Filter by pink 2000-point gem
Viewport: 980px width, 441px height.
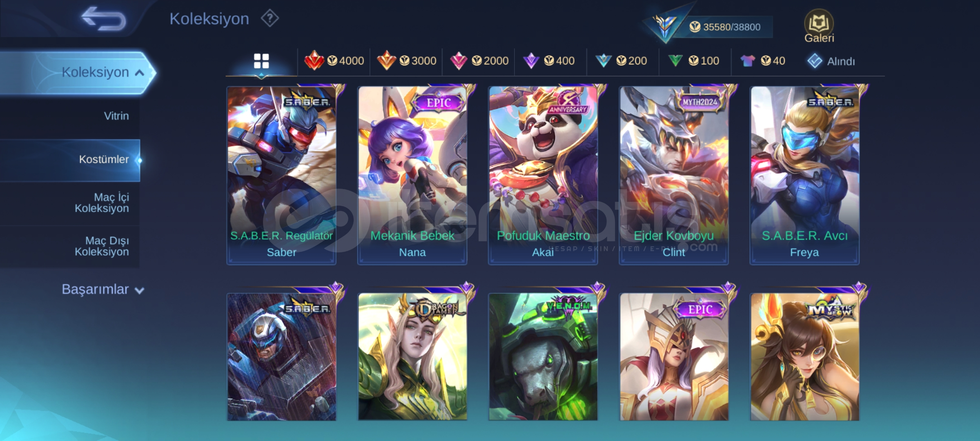click(479, 61)
